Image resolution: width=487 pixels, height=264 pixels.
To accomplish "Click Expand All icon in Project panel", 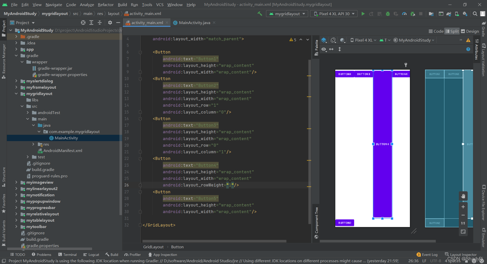I will [x=91, y=23].
